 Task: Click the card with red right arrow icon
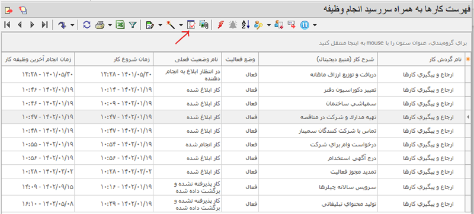(x=292, y=25)
